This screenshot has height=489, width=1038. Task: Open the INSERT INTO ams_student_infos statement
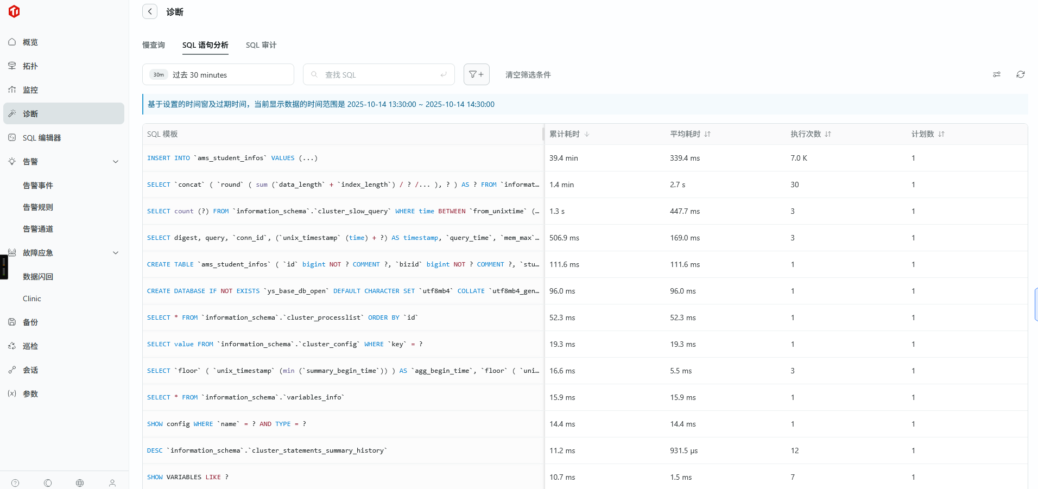click(232, 158)
